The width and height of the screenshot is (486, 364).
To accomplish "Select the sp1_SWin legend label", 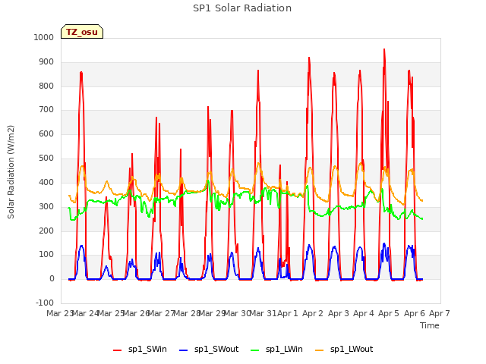I will [147, 349].
